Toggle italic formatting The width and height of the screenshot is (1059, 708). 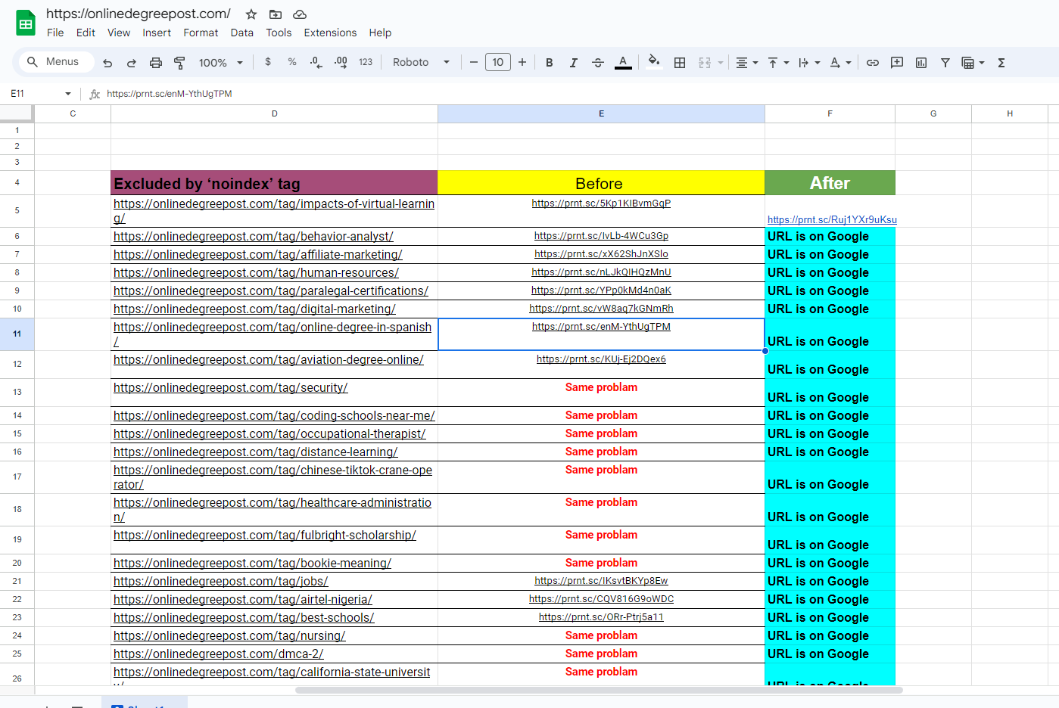point(574,63)
